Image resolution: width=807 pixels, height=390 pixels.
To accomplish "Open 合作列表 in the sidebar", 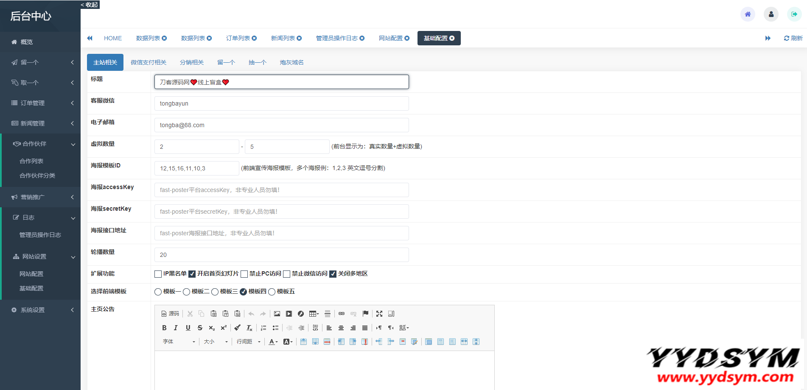I will [31, 161].
